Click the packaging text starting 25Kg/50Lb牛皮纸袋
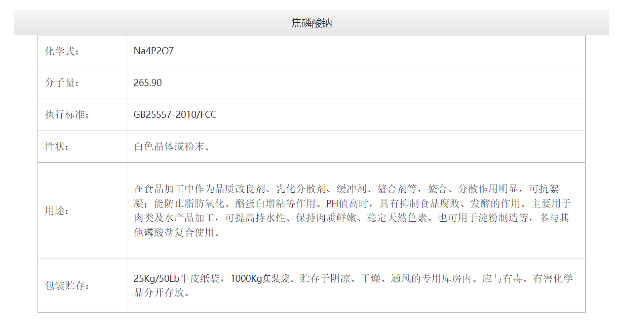Image resolution: width=618 pixels, height=335 pixels. (354, 285)
